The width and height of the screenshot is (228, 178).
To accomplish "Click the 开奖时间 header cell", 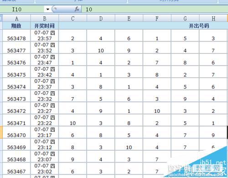I will 45,26.
